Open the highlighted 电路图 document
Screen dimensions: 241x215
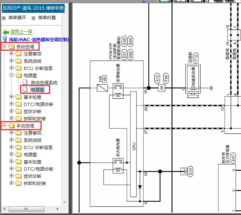coord(38,90)
